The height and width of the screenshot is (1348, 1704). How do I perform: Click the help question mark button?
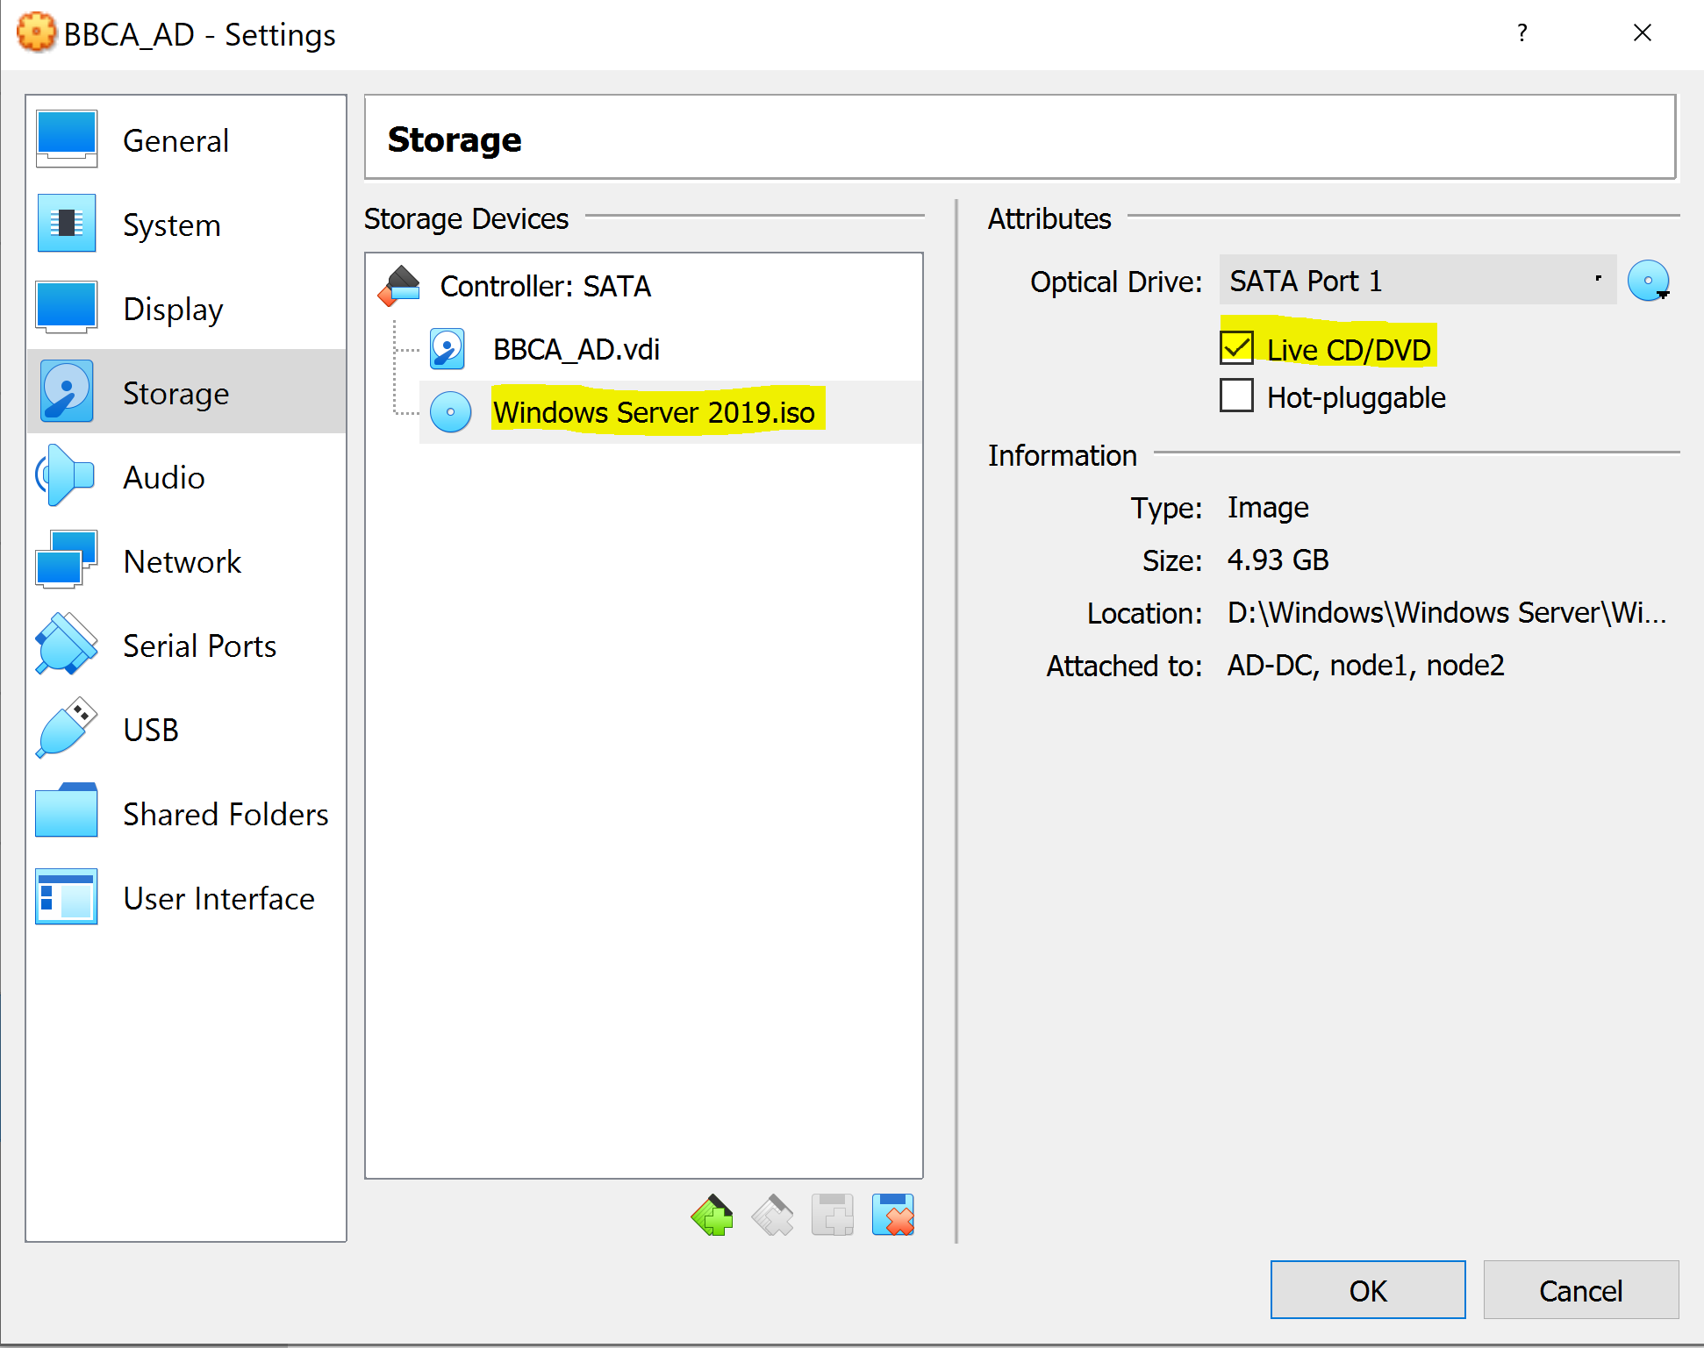pyautogui.click(x=1522, y=33)
